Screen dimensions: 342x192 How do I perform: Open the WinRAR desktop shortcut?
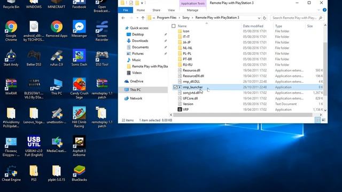point(11,86)
